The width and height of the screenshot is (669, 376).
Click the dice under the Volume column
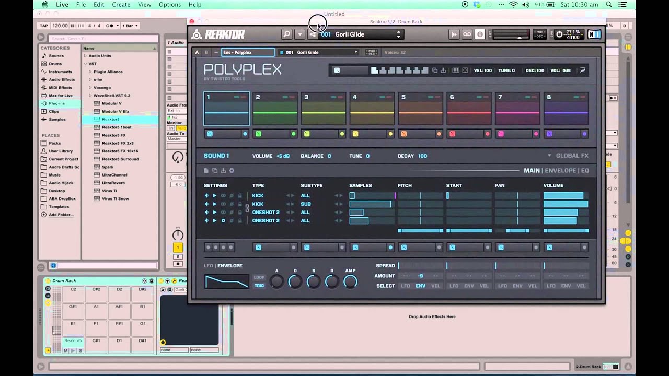(x=549, y=248)
